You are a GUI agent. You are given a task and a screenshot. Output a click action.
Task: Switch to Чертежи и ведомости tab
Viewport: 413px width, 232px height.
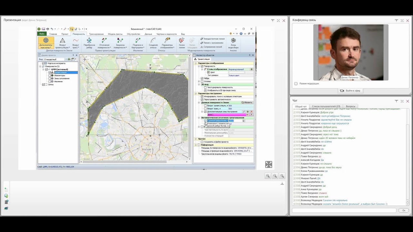coord(166,34)
